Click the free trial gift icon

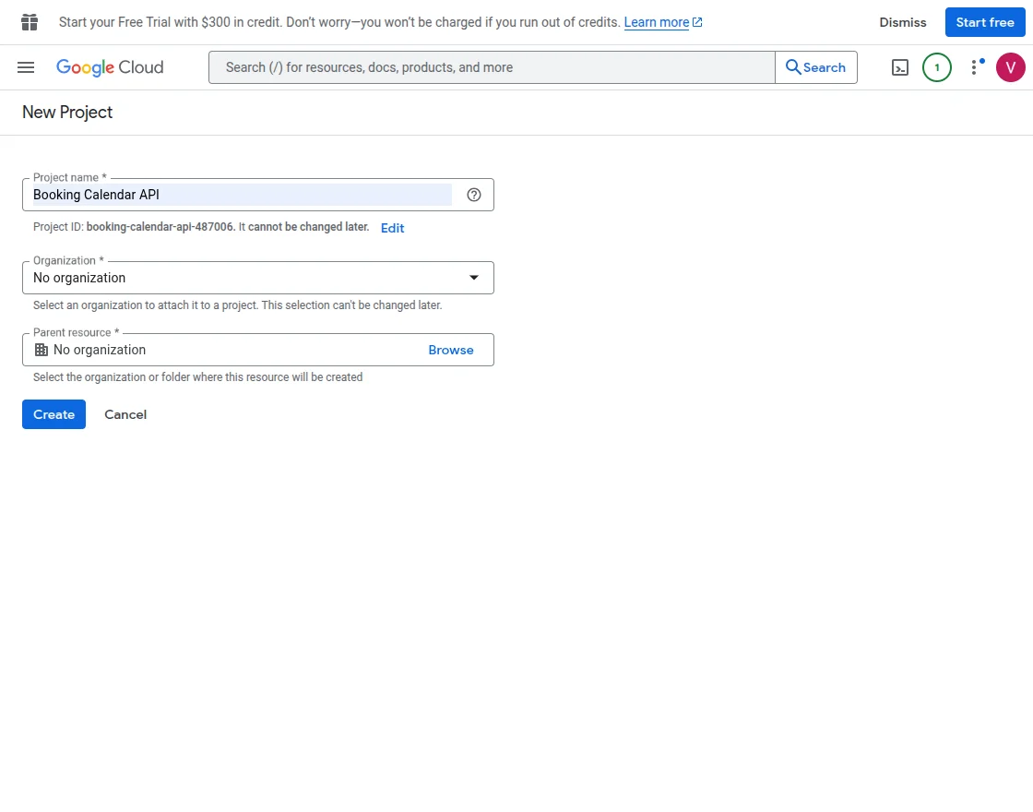pyautogui.click(x=29, y=21)
